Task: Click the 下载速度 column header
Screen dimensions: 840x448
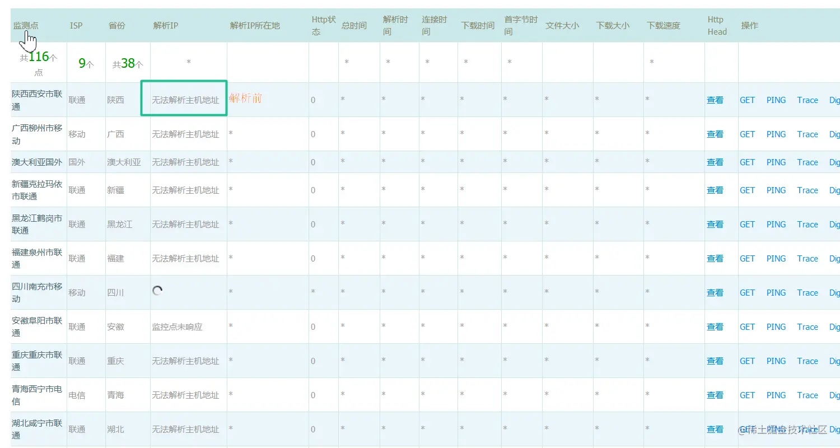Action: [664, 26]
